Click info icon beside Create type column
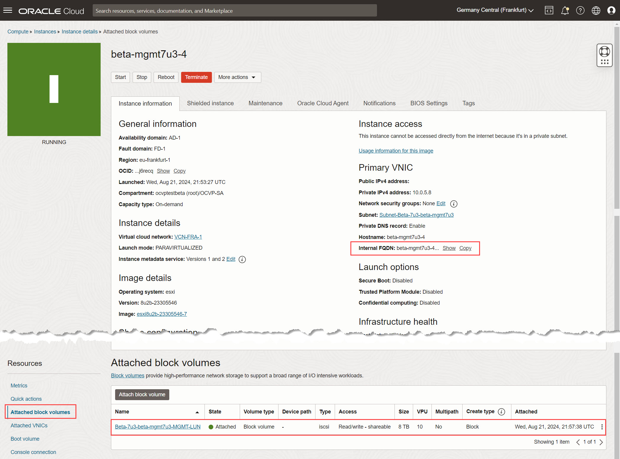Viewport: 620px width, 459px height. tap(501, 412)
